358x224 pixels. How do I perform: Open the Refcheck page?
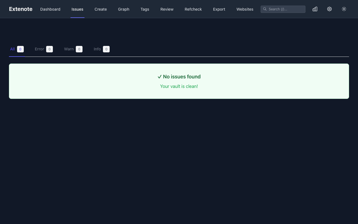[x=193, y=9]
